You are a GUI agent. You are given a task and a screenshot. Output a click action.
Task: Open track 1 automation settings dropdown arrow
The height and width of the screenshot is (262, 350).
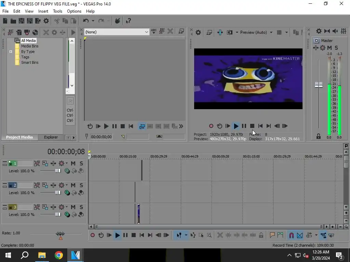[67, 163]
